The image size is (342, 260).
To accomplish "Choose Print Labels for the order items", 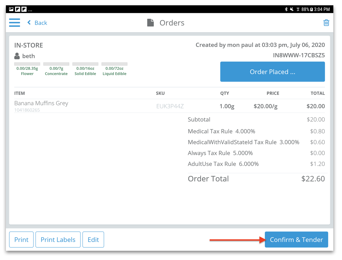I will coord(58,239).
